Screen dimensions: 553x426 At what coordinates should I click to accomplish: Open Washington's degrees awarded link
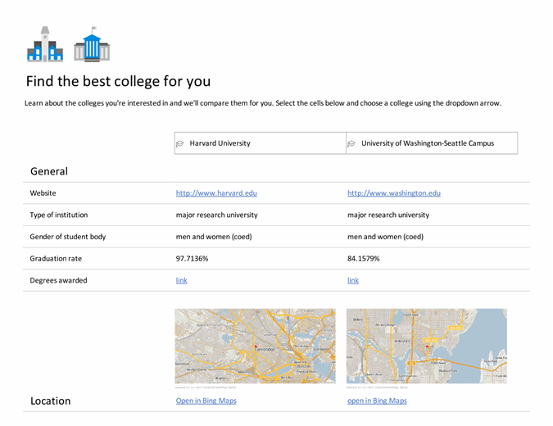tap(352, 280)
